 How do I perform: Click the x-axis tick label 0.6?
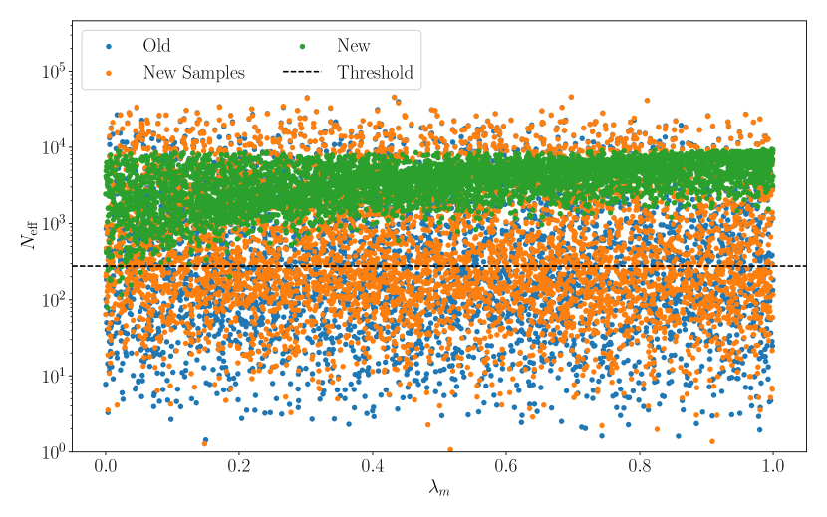click(x=506, y=466)
